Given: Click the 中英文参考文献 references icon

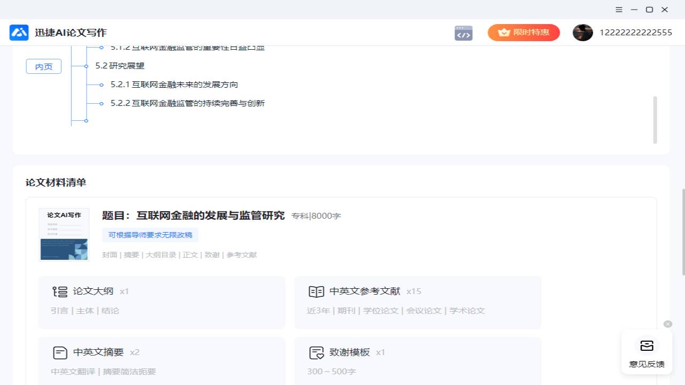Looking at the screenshot, I should [x=317, y=291].
